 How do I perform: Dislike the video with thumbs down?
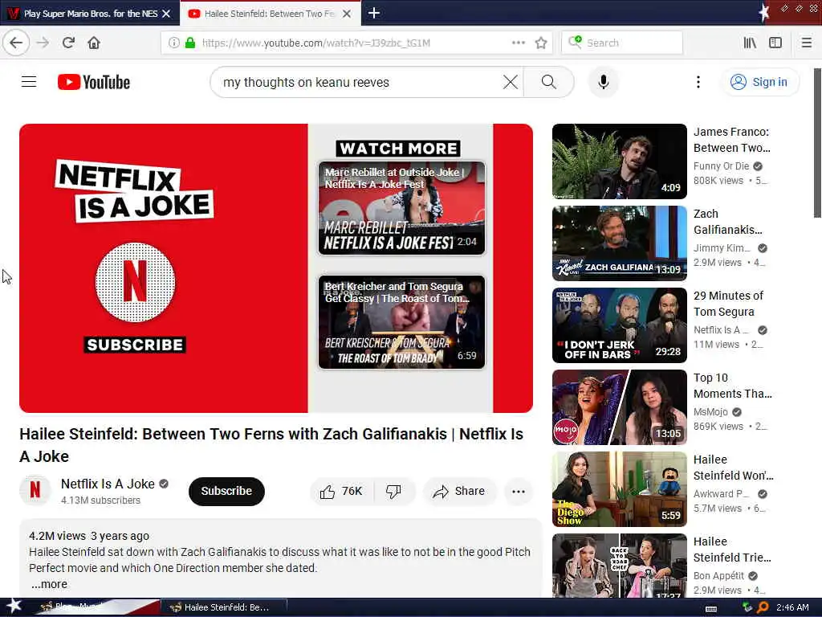[x=393, y=491]
